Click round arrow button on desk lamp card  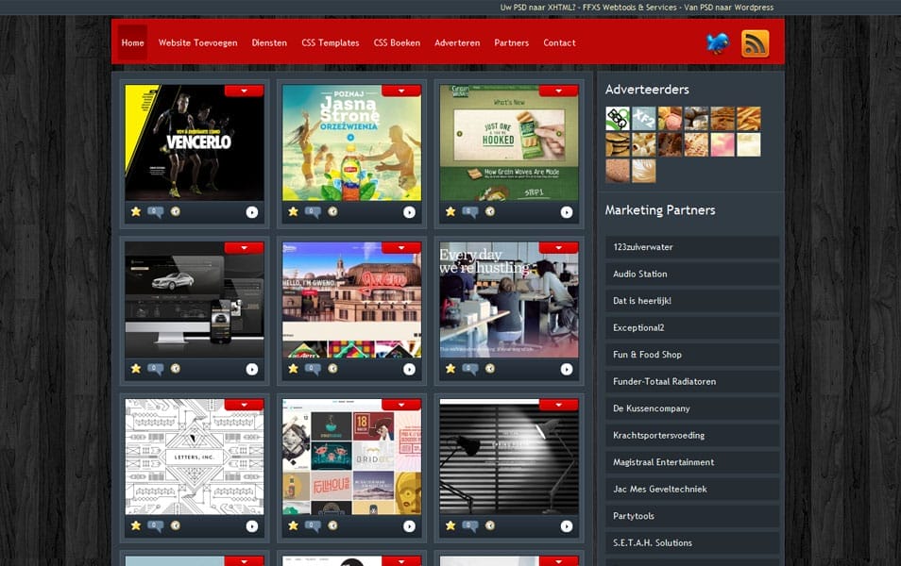click(x=567, y=525)
